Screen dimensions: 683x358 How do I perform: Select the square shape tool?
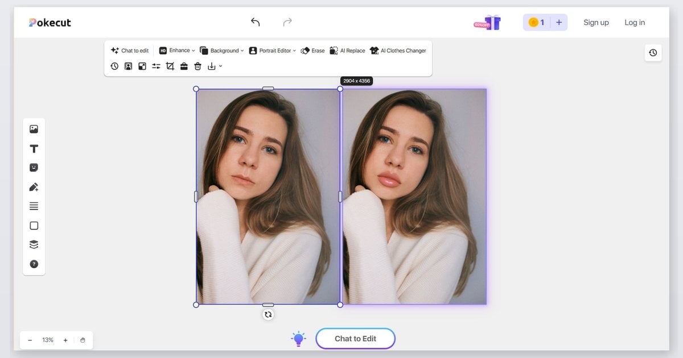pos(34,226)
